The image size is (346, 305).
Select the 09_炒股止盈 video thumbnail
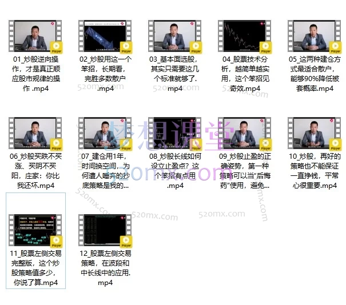coord(244,133)
